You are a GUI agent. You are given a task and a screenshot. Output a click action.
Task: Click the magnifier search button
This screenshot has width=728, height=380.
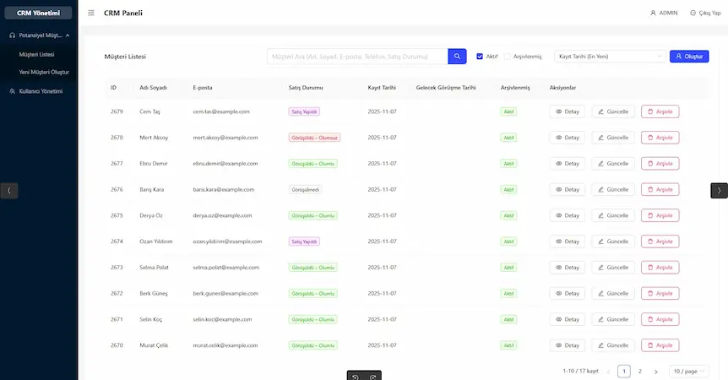click(x=457, y=57)
